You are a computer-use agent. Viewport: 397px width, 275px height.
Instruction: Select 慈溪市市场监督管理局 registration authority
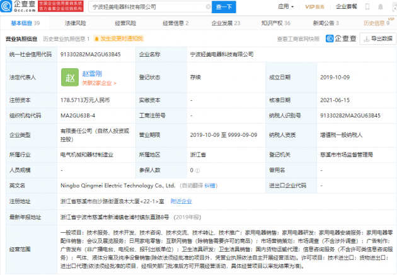tap(347, 155)
